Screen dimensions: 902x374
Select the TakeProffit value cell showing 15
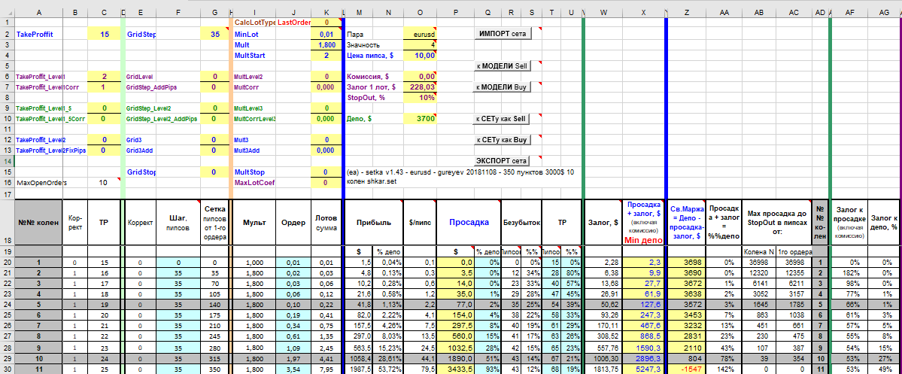pos(104,35)
